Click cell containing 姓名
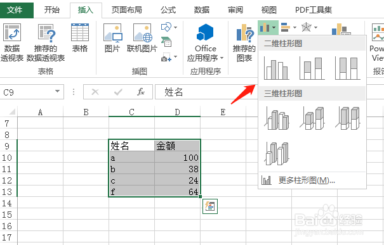 point(132,146)
